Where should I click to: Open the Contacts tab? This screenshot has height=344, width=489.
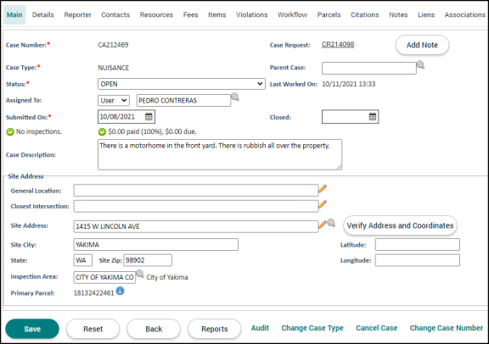click(x=115, y=14)
